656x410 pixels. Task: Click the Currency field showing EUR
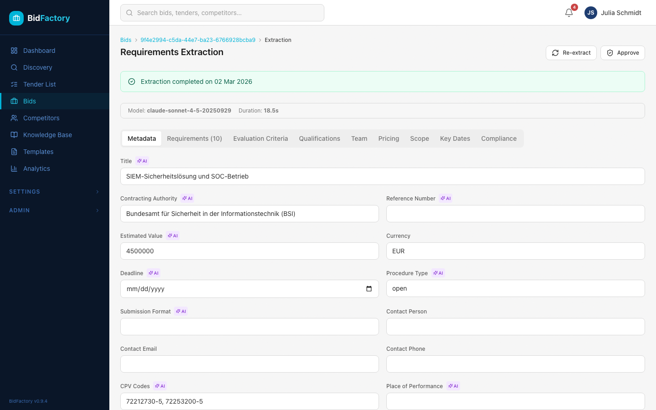point(516,251)
